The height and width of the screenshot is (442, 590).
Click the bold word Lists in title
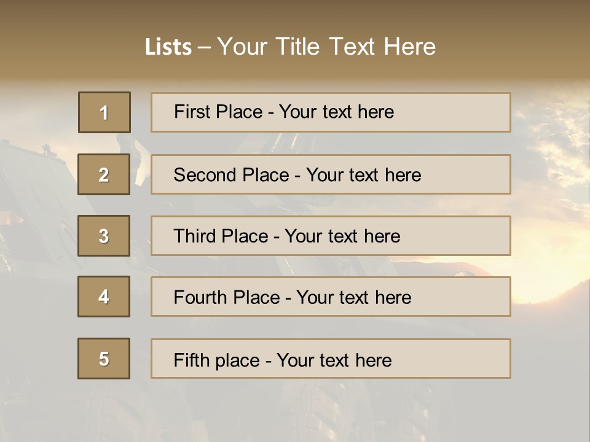point(168,47)
